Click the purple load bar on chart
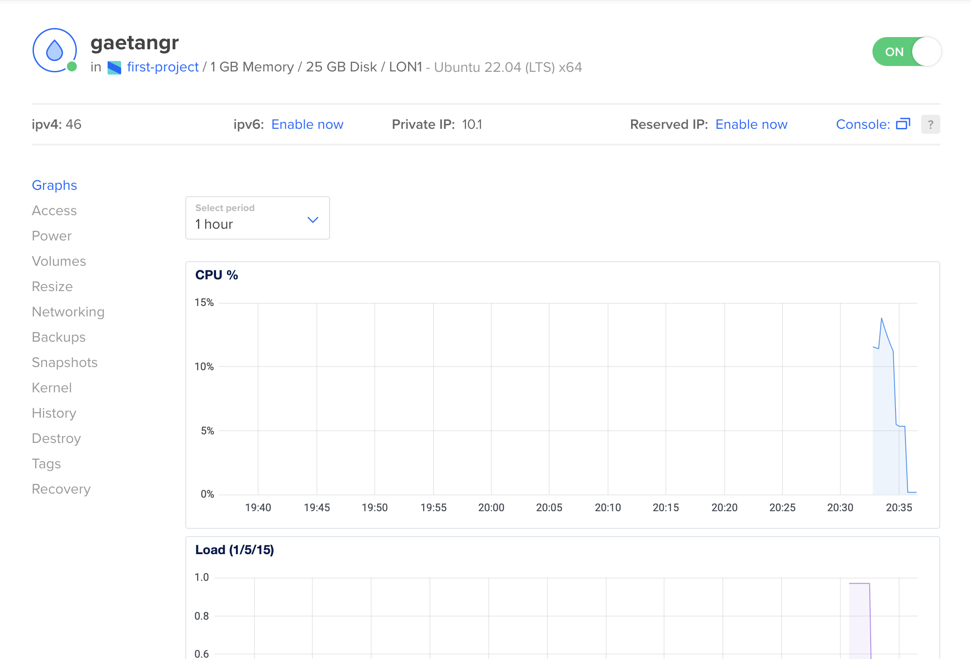This screenshot has width=971, height=659. coord(860,621)
